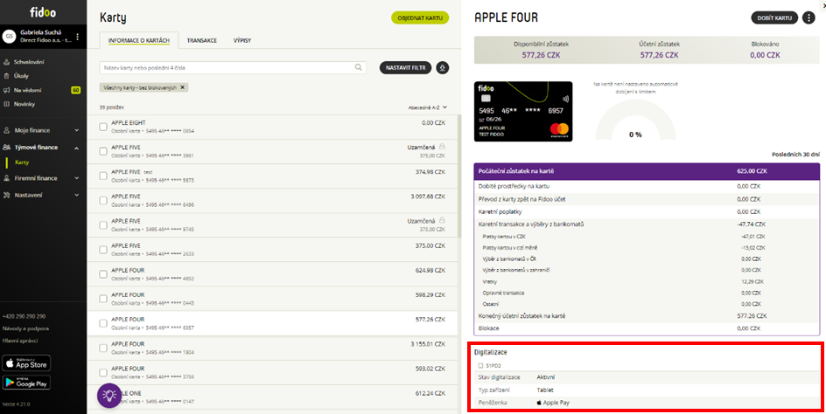
Task: Click the Apple Pay wallet icon
Action: click(539, 403)
